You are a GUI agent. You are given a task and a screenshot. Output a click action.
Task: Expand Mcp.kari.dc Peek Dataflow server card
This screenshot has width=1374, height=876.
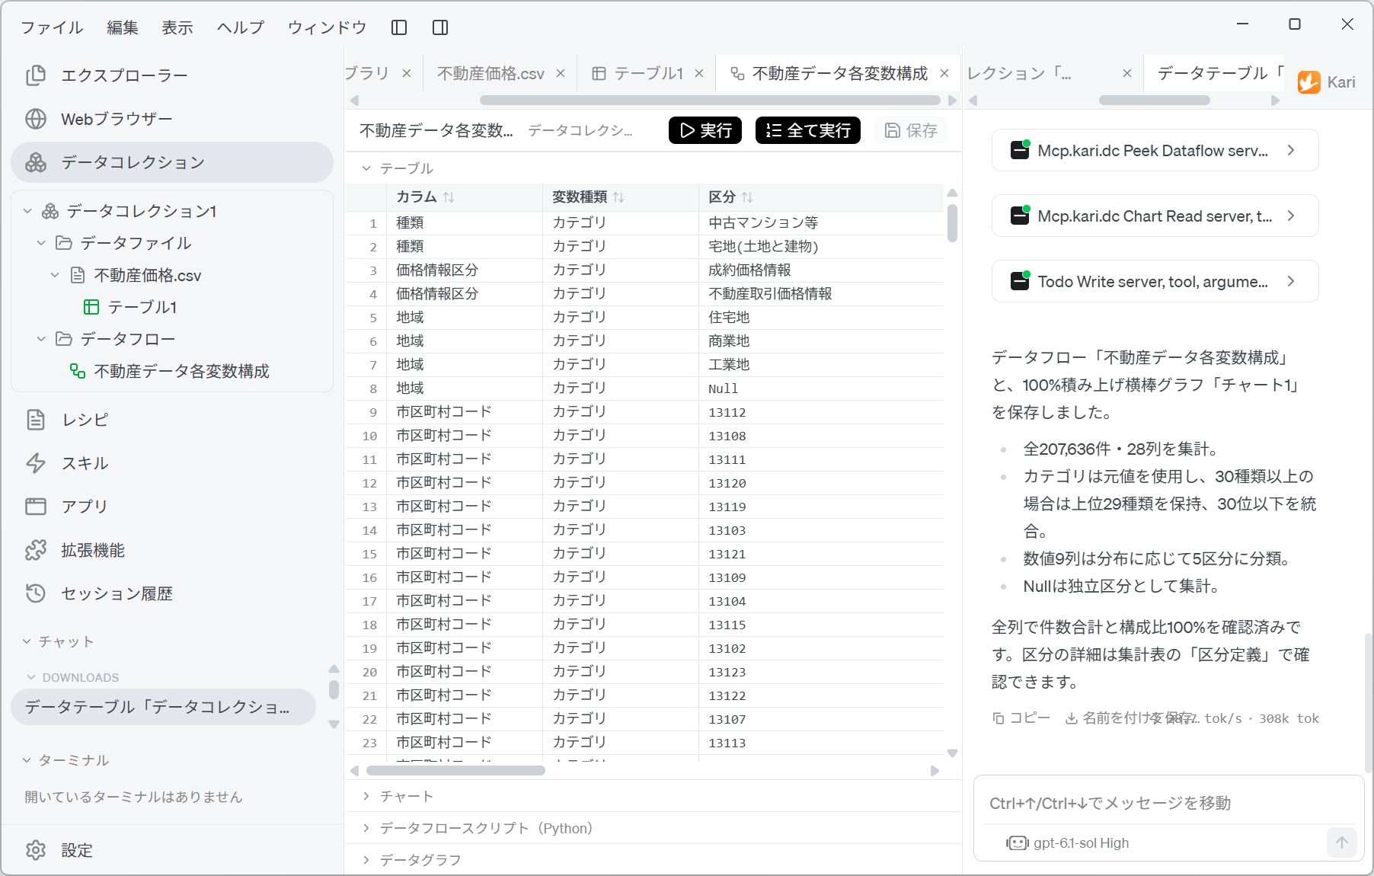click(x=1155, y=150)
